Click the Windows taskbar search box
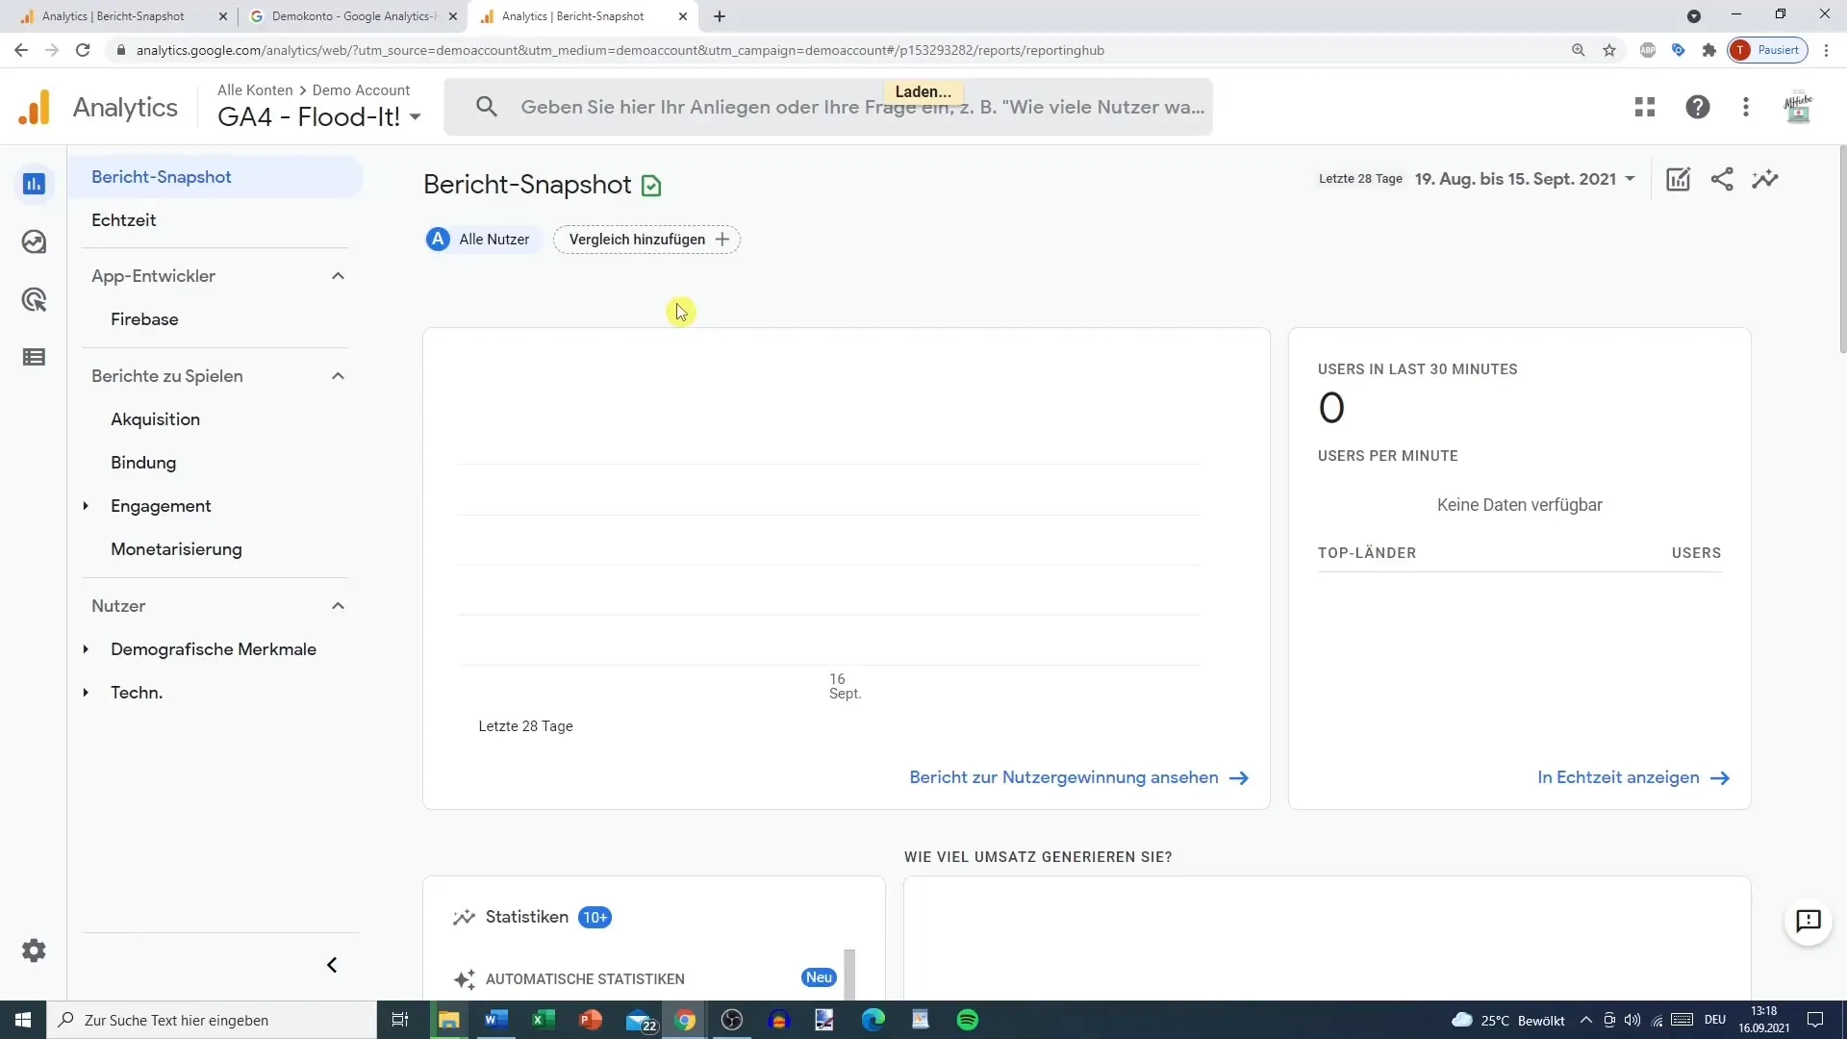 tap(212, 1020)
